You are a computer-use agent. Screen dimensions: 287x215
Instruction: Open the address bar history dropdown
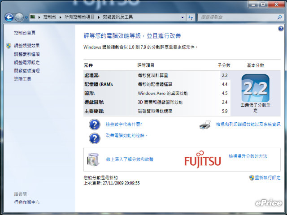click(x=183, y=17)
